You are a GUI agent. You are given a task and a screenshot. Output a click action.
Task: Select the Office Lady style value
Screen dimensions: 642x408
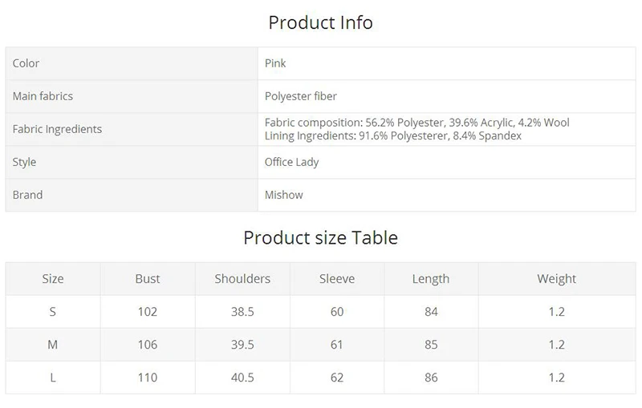(291, 162)
